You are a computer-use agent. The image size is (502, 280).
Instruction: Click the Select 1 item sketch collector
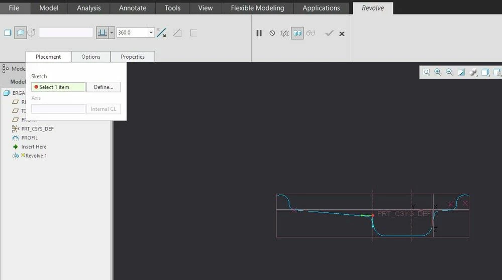58,87
